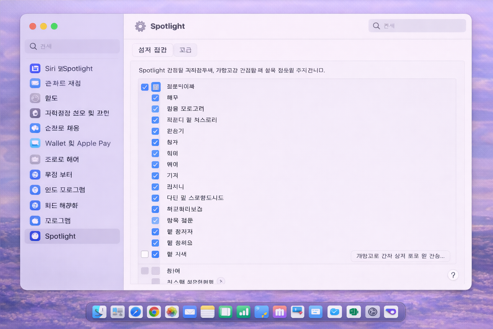Switch to the 고급 tab
The image size is (493, 329).
pyautogui.click(x=185, y=50)
